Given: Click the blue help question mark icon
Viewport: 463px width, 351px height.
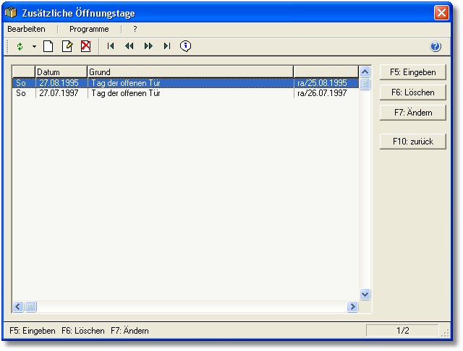Looking at the screenshot, I should (436, 46).
